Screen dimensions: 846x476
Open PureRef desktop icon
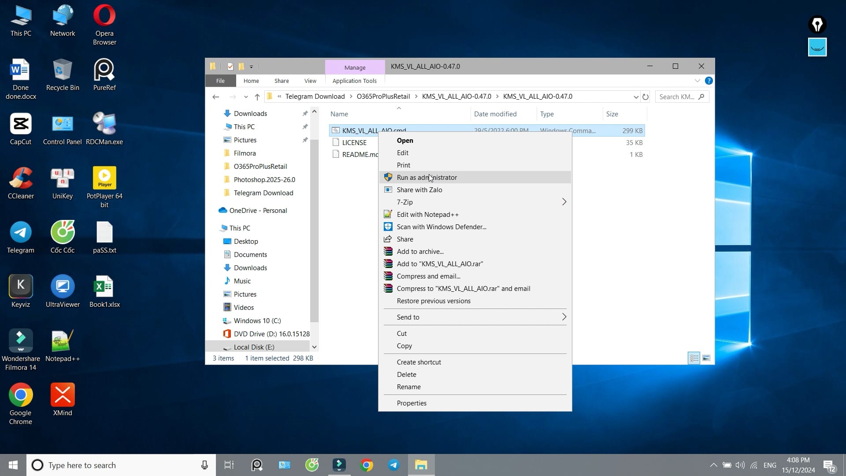coord(104,75)
